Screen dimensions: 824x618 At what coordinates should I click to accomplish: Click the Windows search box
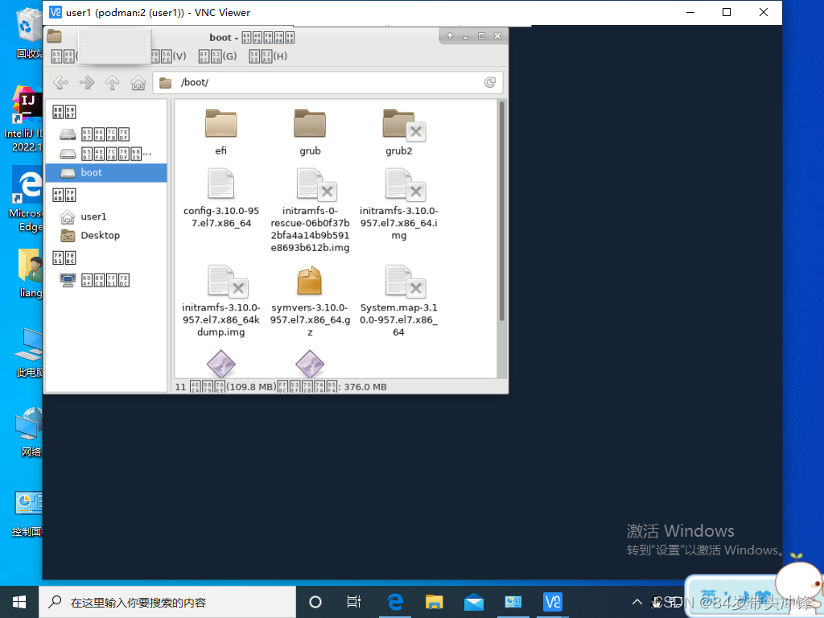click(167, 602)
